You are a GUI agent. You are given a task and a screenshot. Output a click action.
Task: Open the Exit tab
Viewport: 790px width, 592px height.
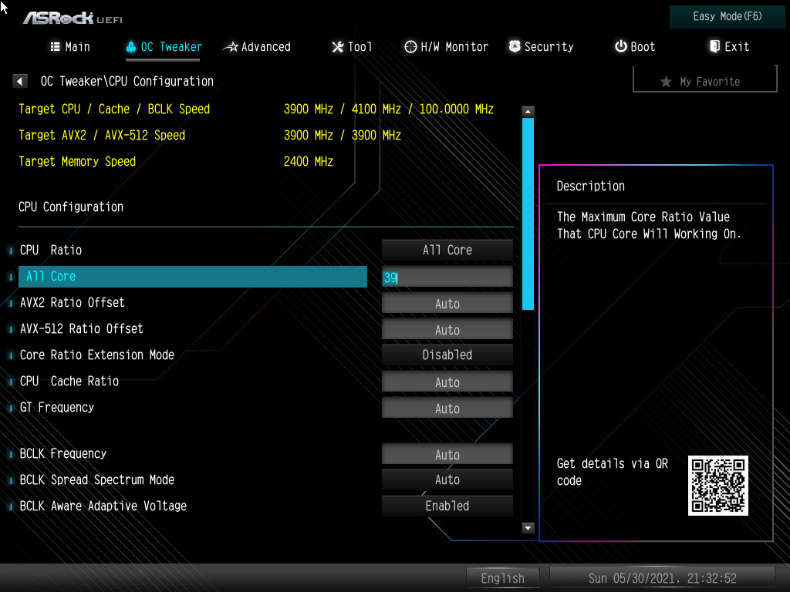pos(729,47)
